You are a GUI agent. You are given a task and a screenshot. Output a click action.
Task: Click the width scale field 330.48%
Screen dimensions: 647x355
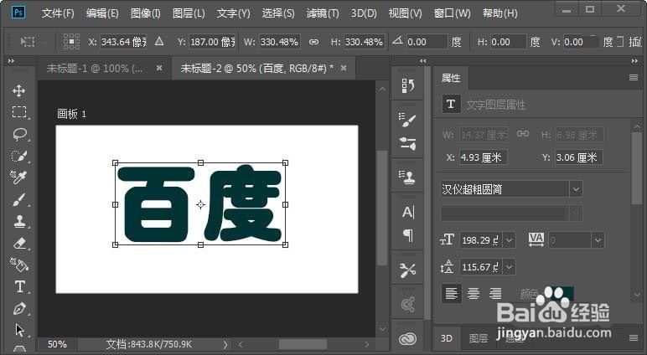280,42
